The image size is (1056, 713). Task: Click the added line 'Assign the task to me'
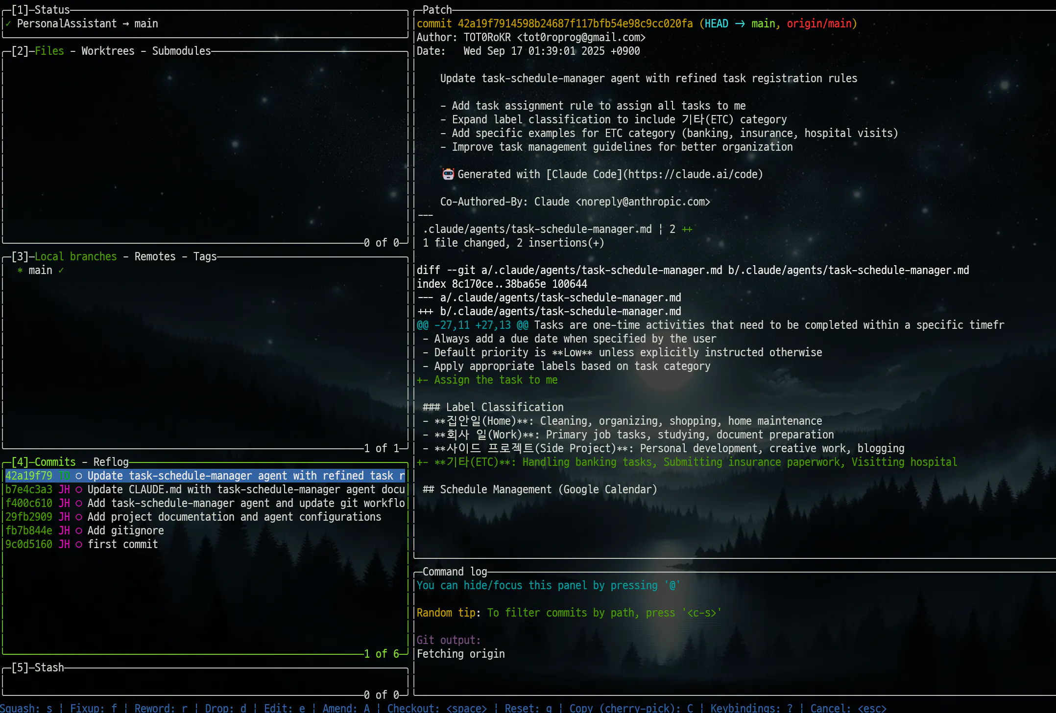click(x=487, y=380)
